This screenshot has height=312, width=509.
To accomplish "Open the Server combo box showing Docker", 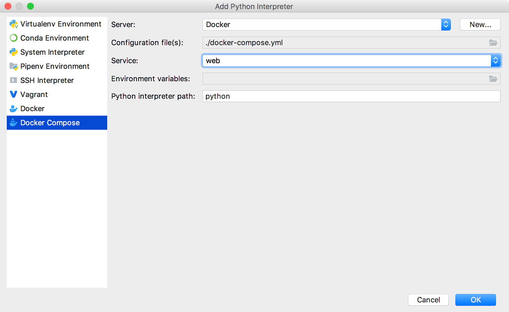I will (322, 25).
